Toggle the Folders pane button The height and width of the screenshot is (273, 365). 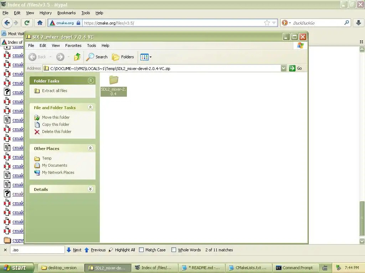click(x=123, y=57)
